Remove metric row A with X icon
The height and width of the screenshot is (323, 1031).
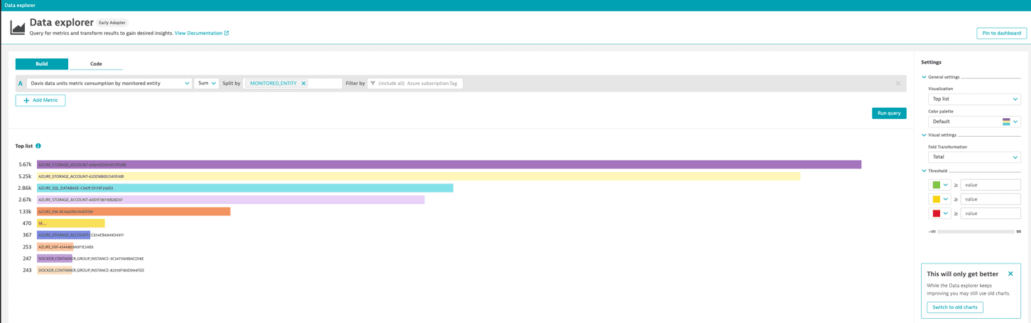click(x=898, y=84)
